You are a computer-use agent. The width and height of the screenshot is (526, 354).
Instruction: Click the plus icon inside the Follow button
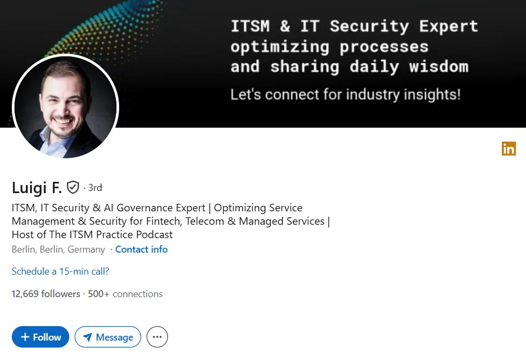[25, 337]
